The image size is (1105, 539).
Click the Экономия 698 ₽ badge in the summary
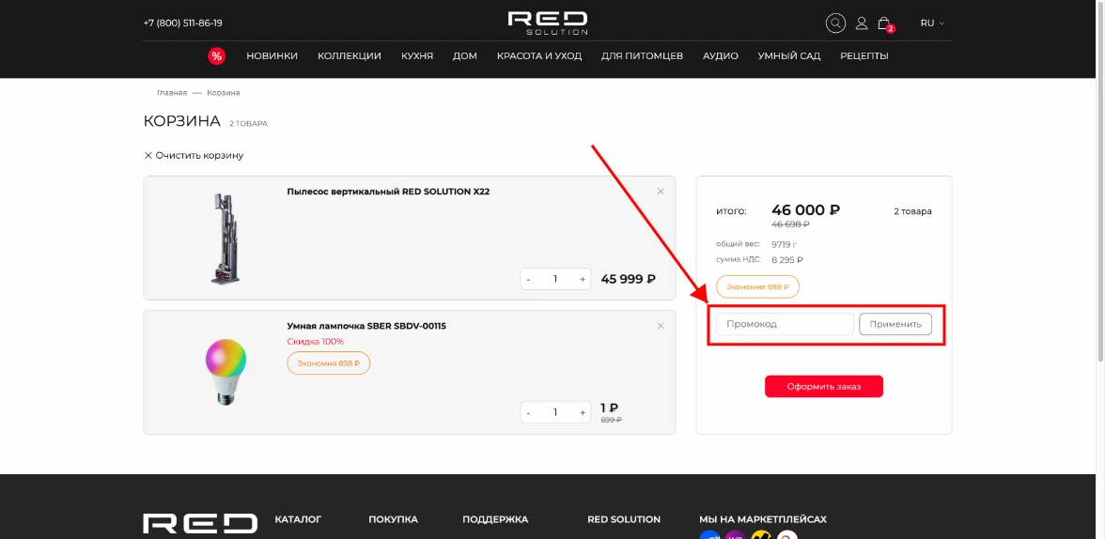point(757,287)
